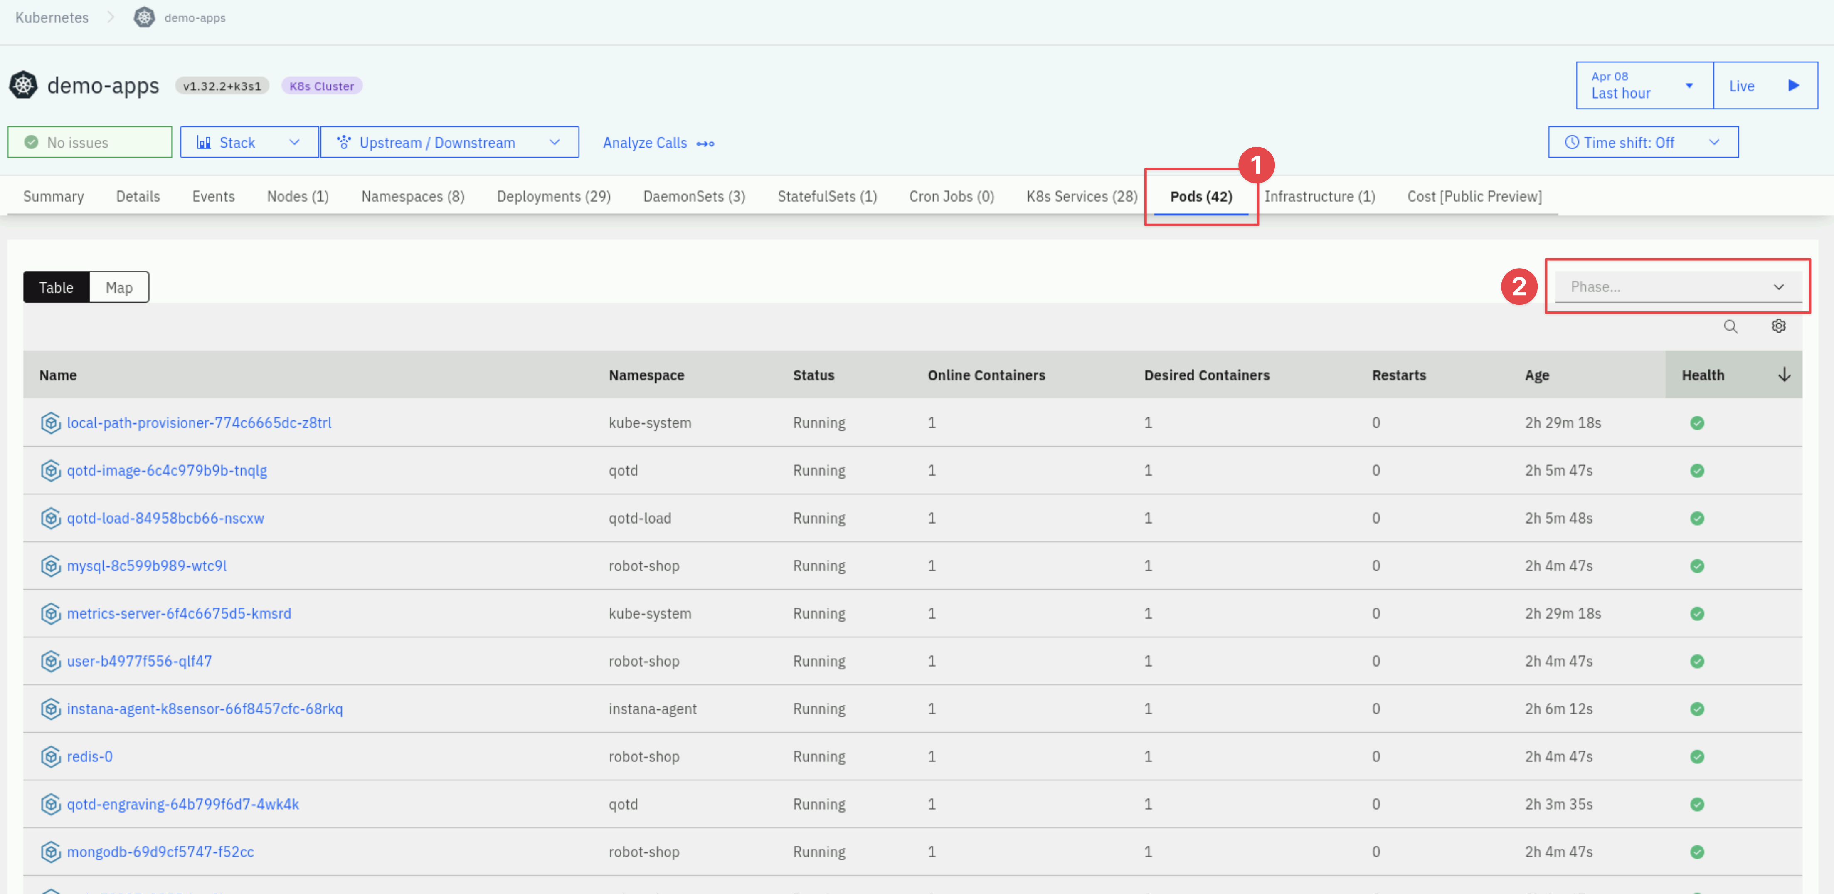
Task: Click the Kubernetes icon in the breadcrumb
Action: tap(145, 17)
